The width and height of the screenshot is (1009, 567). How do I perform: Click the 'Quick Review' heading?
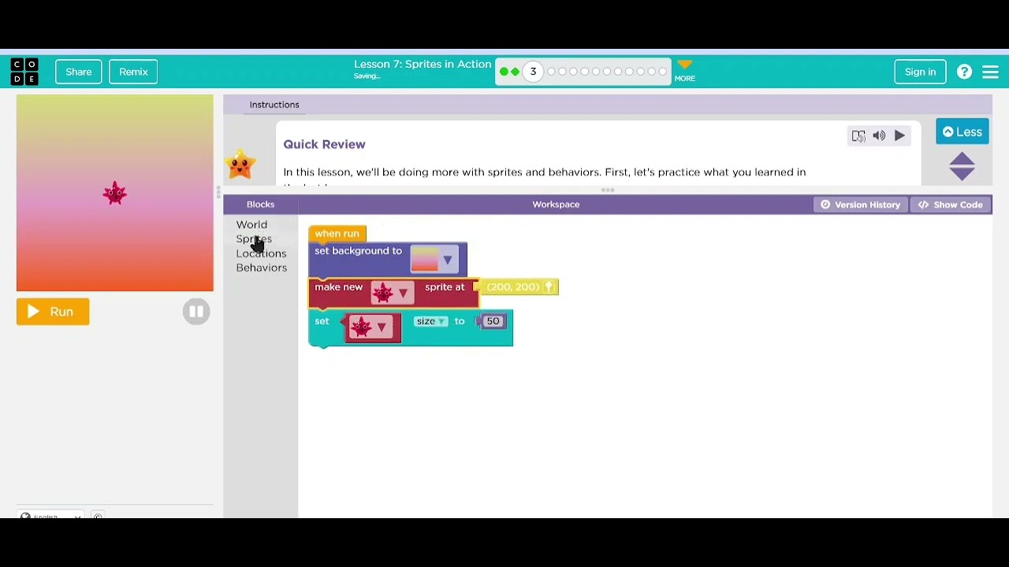coord(324,144)
